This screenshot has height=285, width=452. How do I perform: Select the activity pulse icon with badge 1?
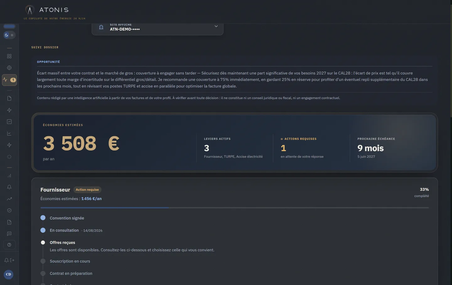(x=9, y=80)
